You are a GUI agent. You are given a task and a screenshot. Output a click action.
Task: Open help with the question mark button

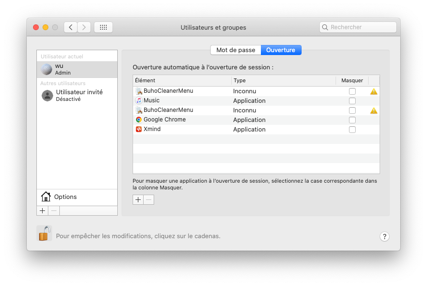[384, 236]
